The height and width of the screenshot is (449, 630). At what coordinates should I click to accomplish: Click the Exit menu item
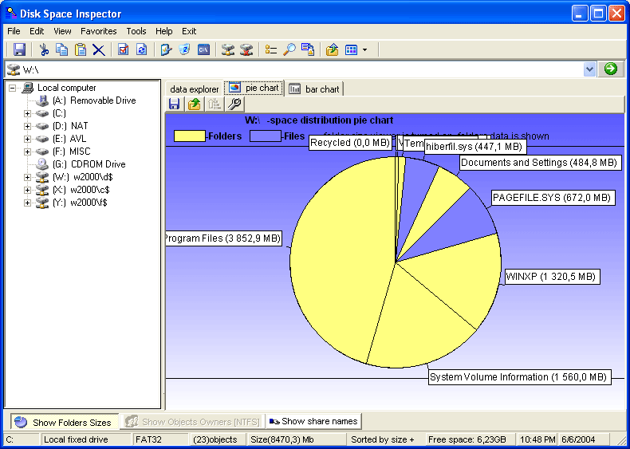click(x=189, y=31)
